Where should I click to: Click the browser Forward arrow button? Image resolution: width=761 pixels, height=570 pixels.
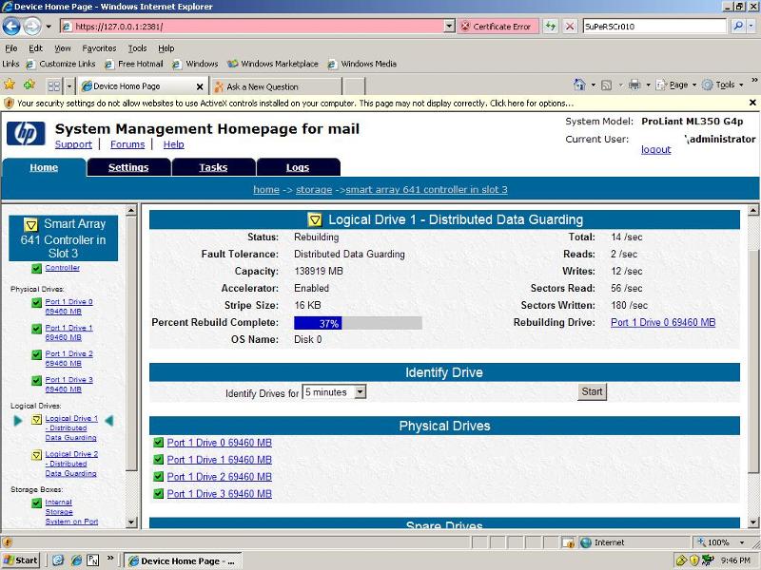[x=32, y=27]
